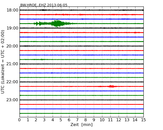
Task: Click the 11 minute tick label
Action: (110, 120)
